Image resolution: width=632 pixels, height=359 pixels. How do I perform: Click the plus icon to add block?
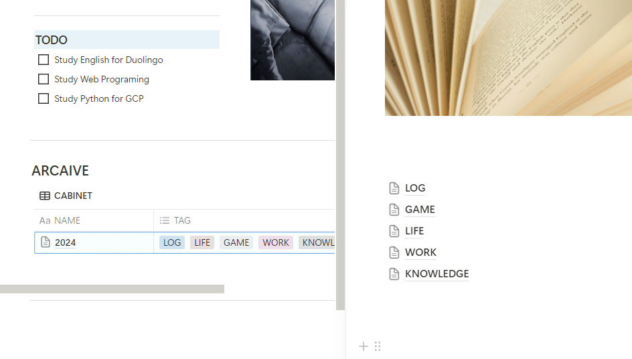pos(363,346)
